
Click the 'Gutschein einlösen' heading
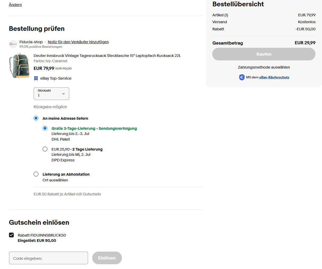(x=39, y=222)
